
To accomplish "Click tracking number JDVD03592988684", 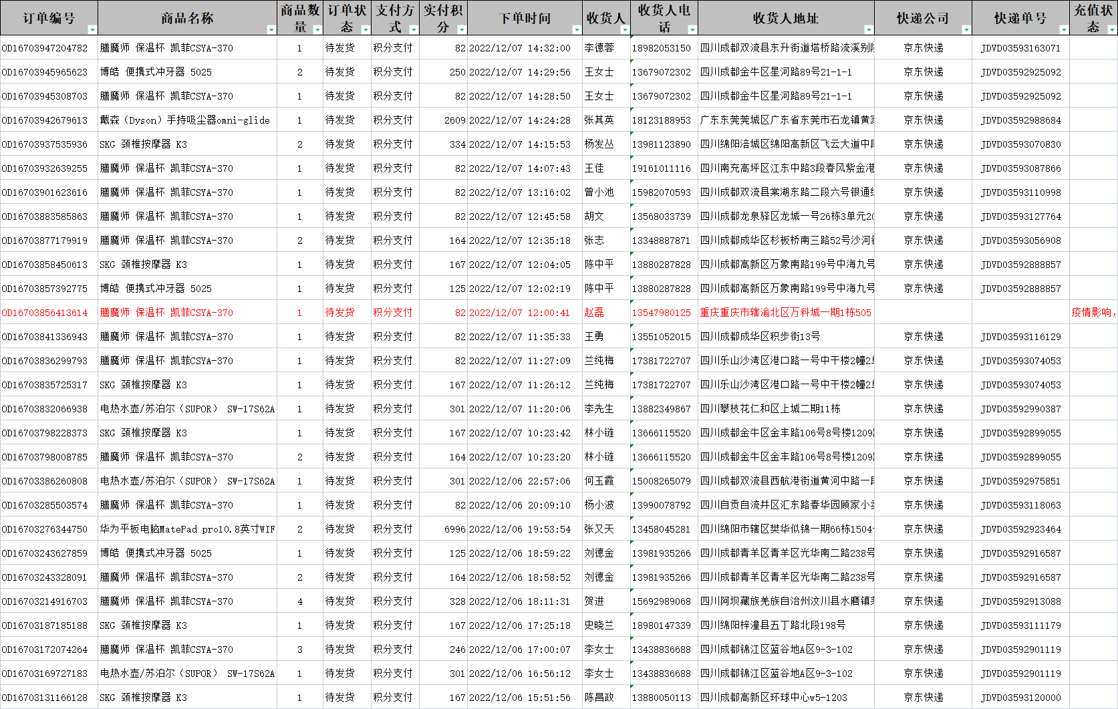I will pyautogui.click(x=1020, y=120).
